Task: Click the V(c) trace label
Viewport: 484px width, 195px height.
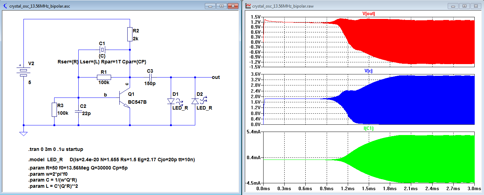Action: point(368,71)
